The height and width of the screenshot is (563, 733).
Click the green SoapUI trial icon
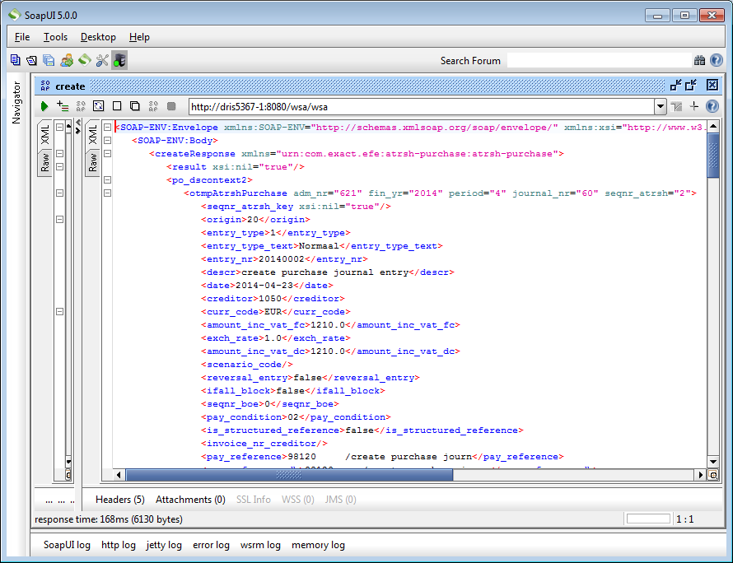tap(85, 60)
